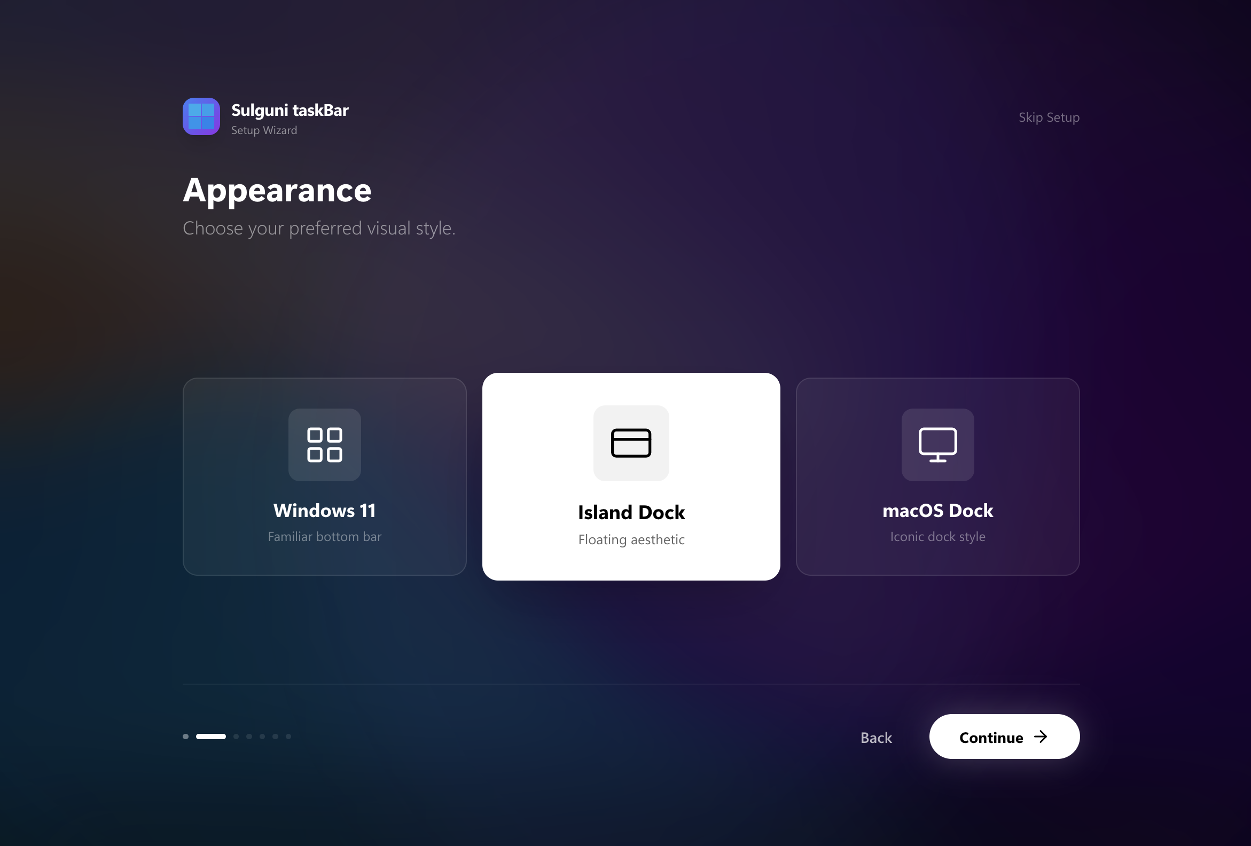Click the Sulguni taskBar logo icon
The width and height of the screenshot is (1251, 846).
[x=201, y=116]
